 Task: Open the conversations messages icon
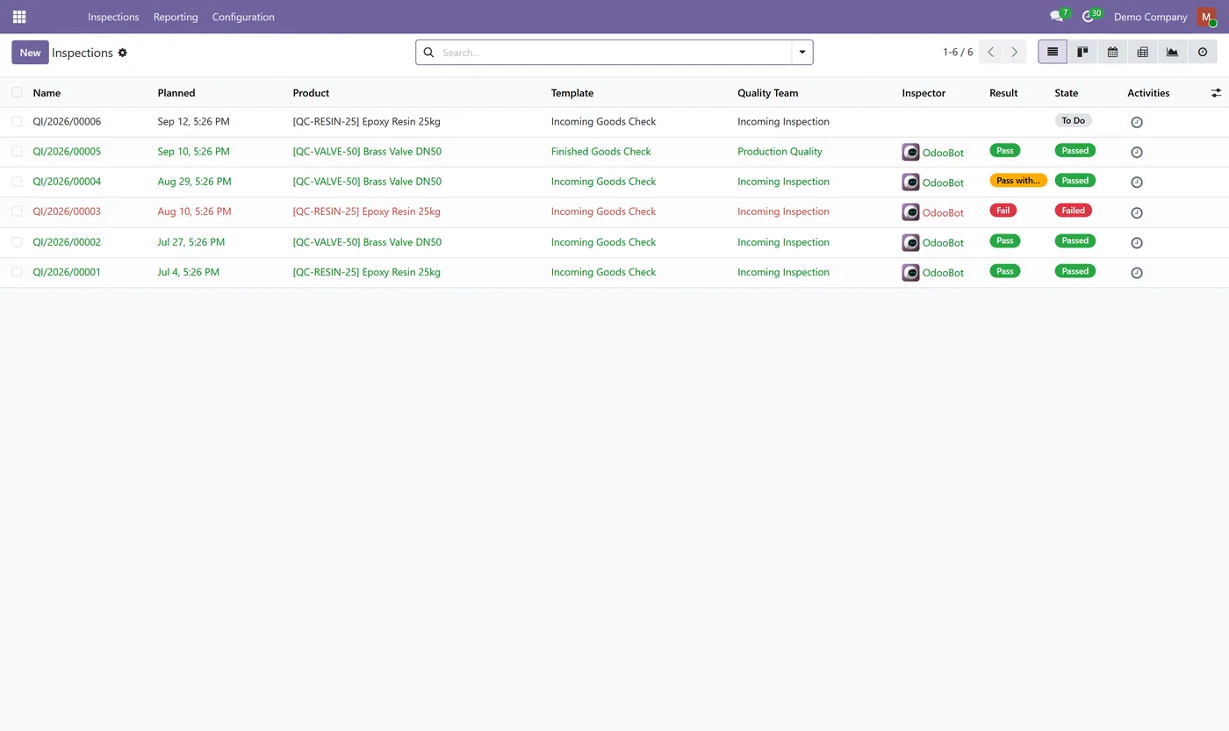point(1056,17)
